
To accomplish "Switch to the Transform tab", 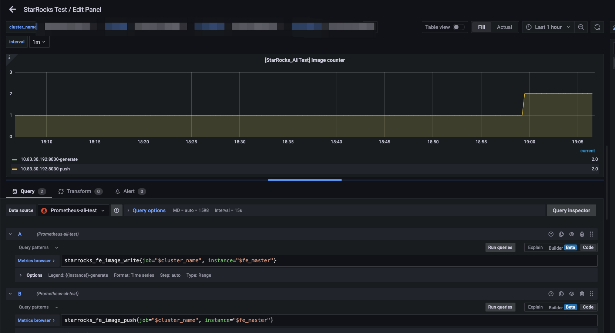I will (79, 191).
